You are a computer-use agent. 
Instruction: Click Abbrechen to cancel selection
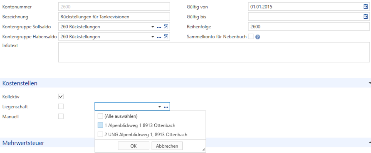pos(167,146)
